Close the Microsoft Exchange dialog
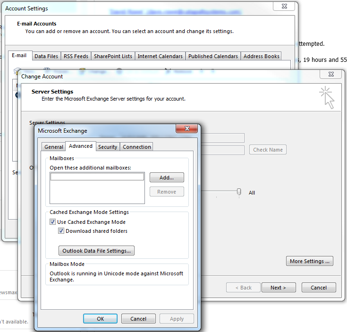This screenshot has height=332, width=347. tap(187, 128)
